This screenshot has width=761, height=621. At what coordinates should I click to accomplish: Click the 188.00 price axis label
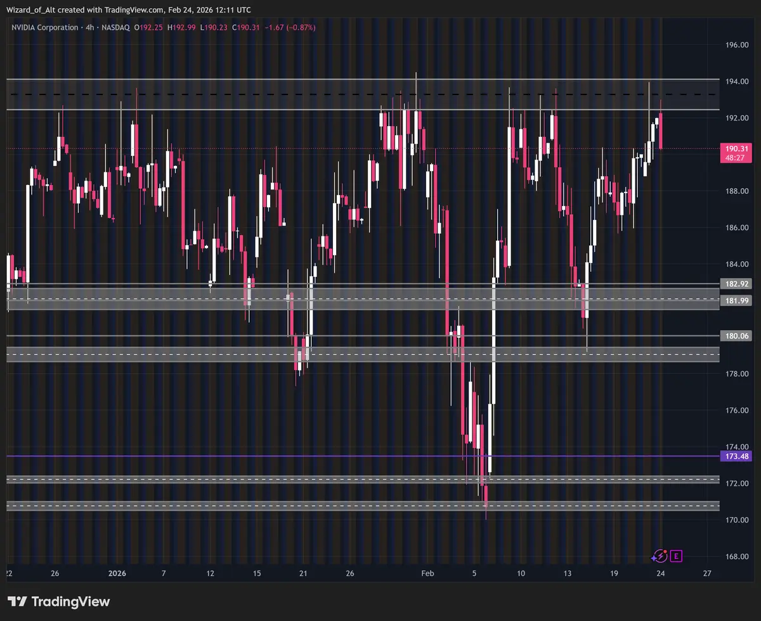736,191
